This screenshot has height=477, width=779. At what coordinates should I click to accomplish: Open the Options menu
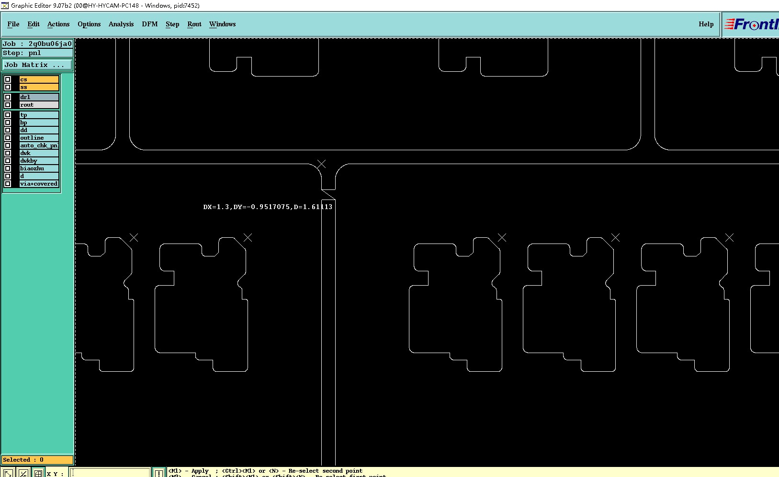[89, 24]
